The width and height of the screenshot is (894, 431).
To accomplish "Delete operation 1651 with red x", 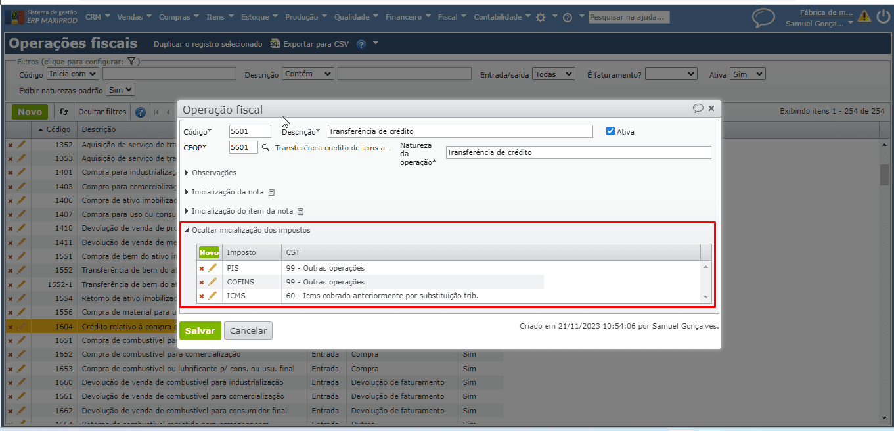I will (x=10, y=341).
